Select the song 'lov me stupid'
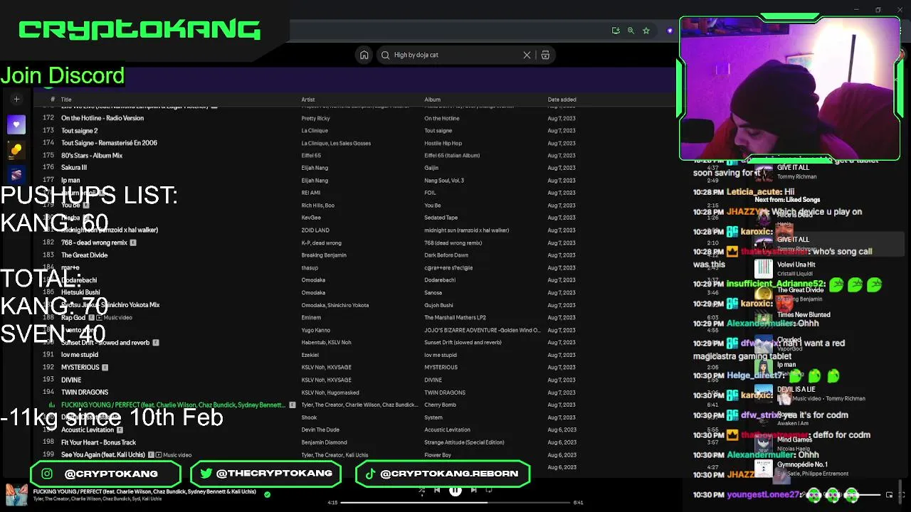Screen dimensions: 911x512 (80, 355)
